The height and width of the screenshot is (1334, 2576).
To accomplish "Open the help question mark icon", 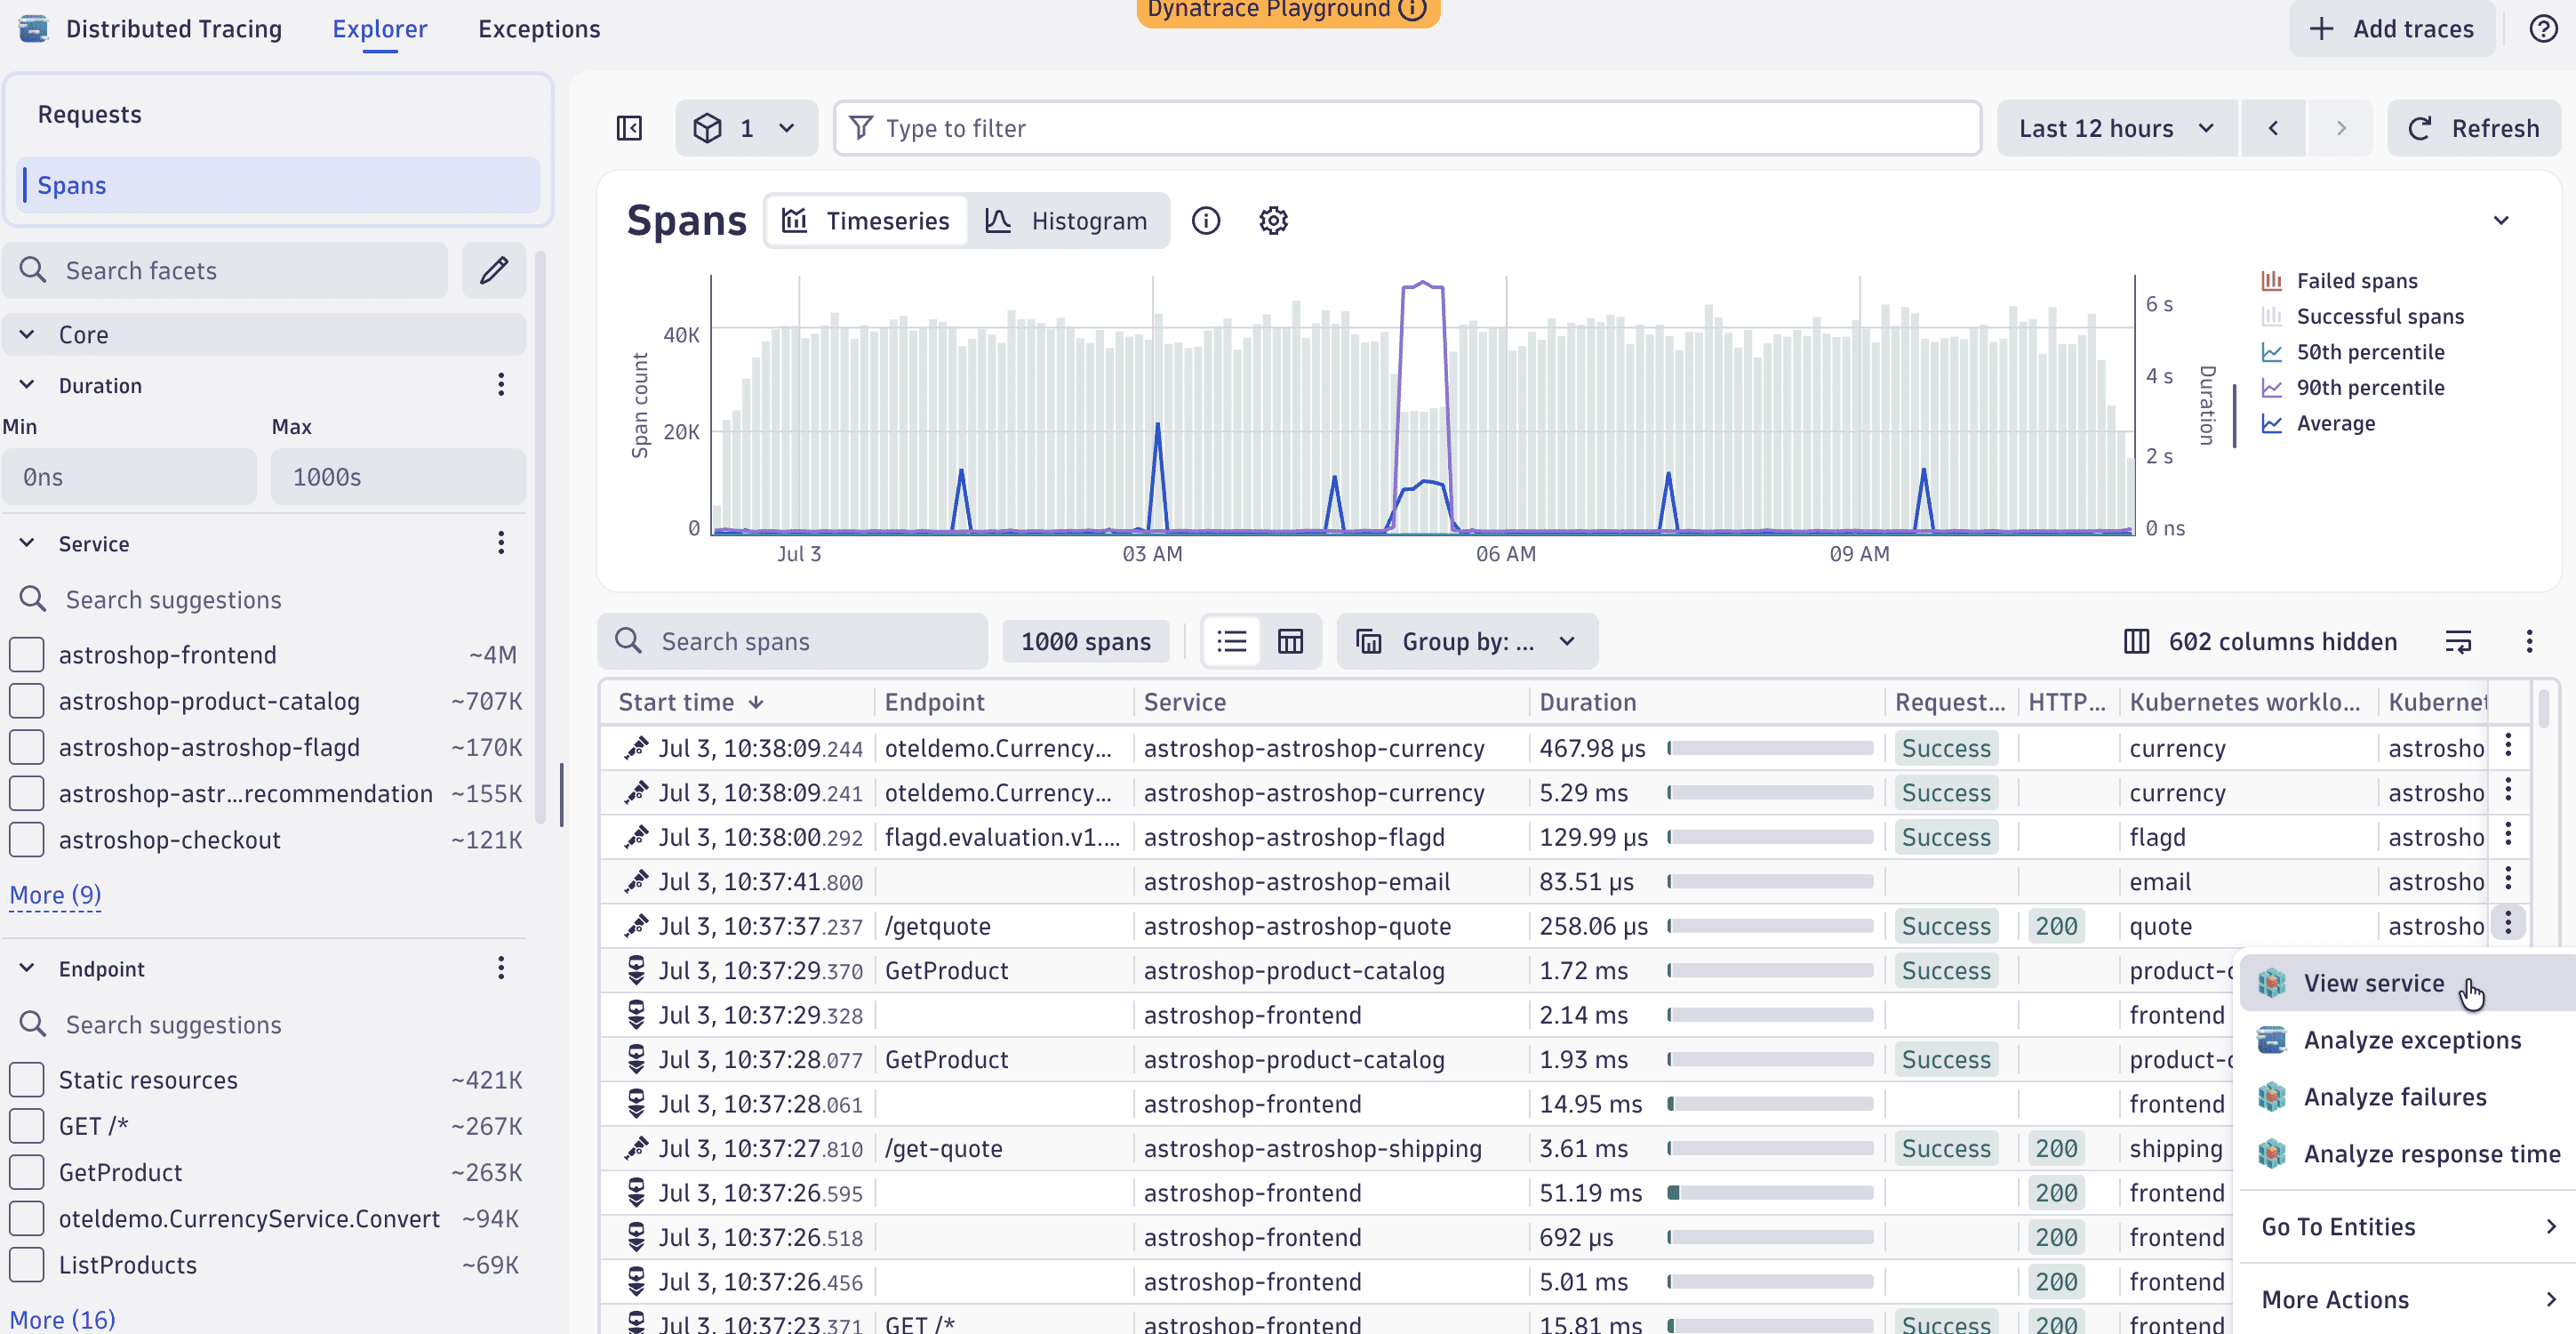I will (x=2543, y=28).
